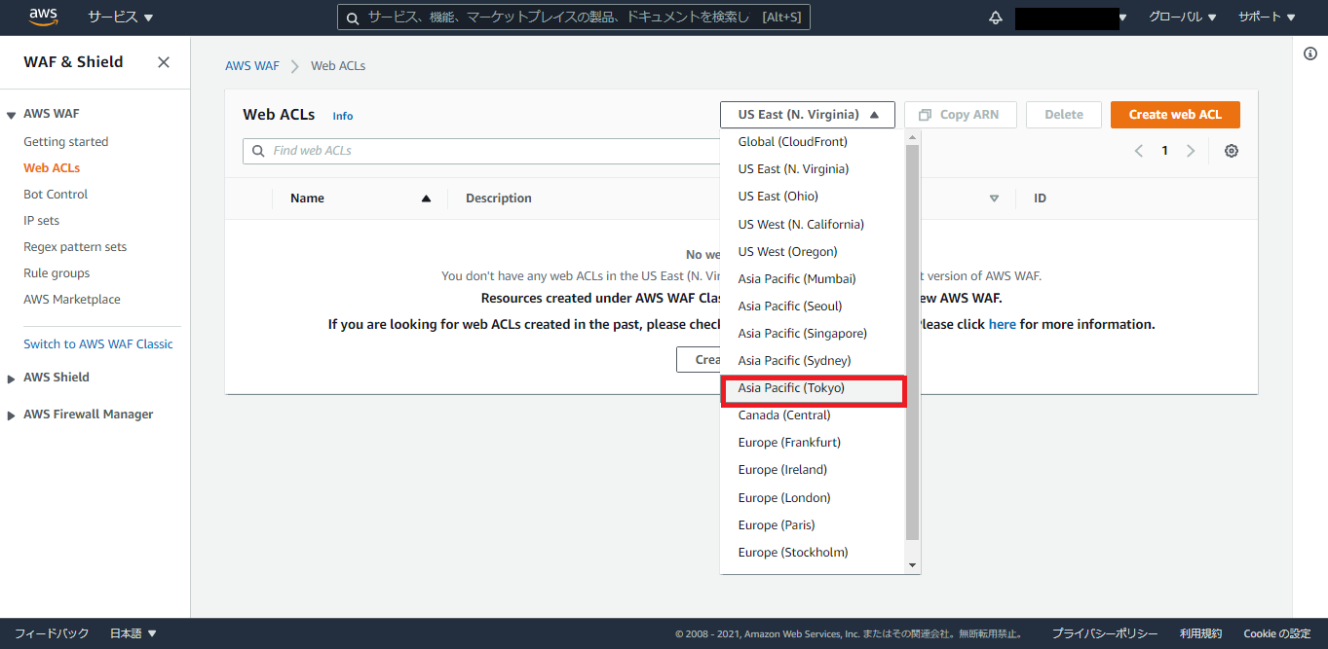The height and width of the screenshot is (649, 1328).
Task: Open the table preferences gear icon
Action: 1232,151
